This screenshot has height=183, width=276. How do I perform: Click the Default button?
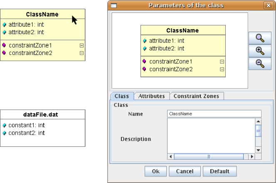(x=219, y=171)
